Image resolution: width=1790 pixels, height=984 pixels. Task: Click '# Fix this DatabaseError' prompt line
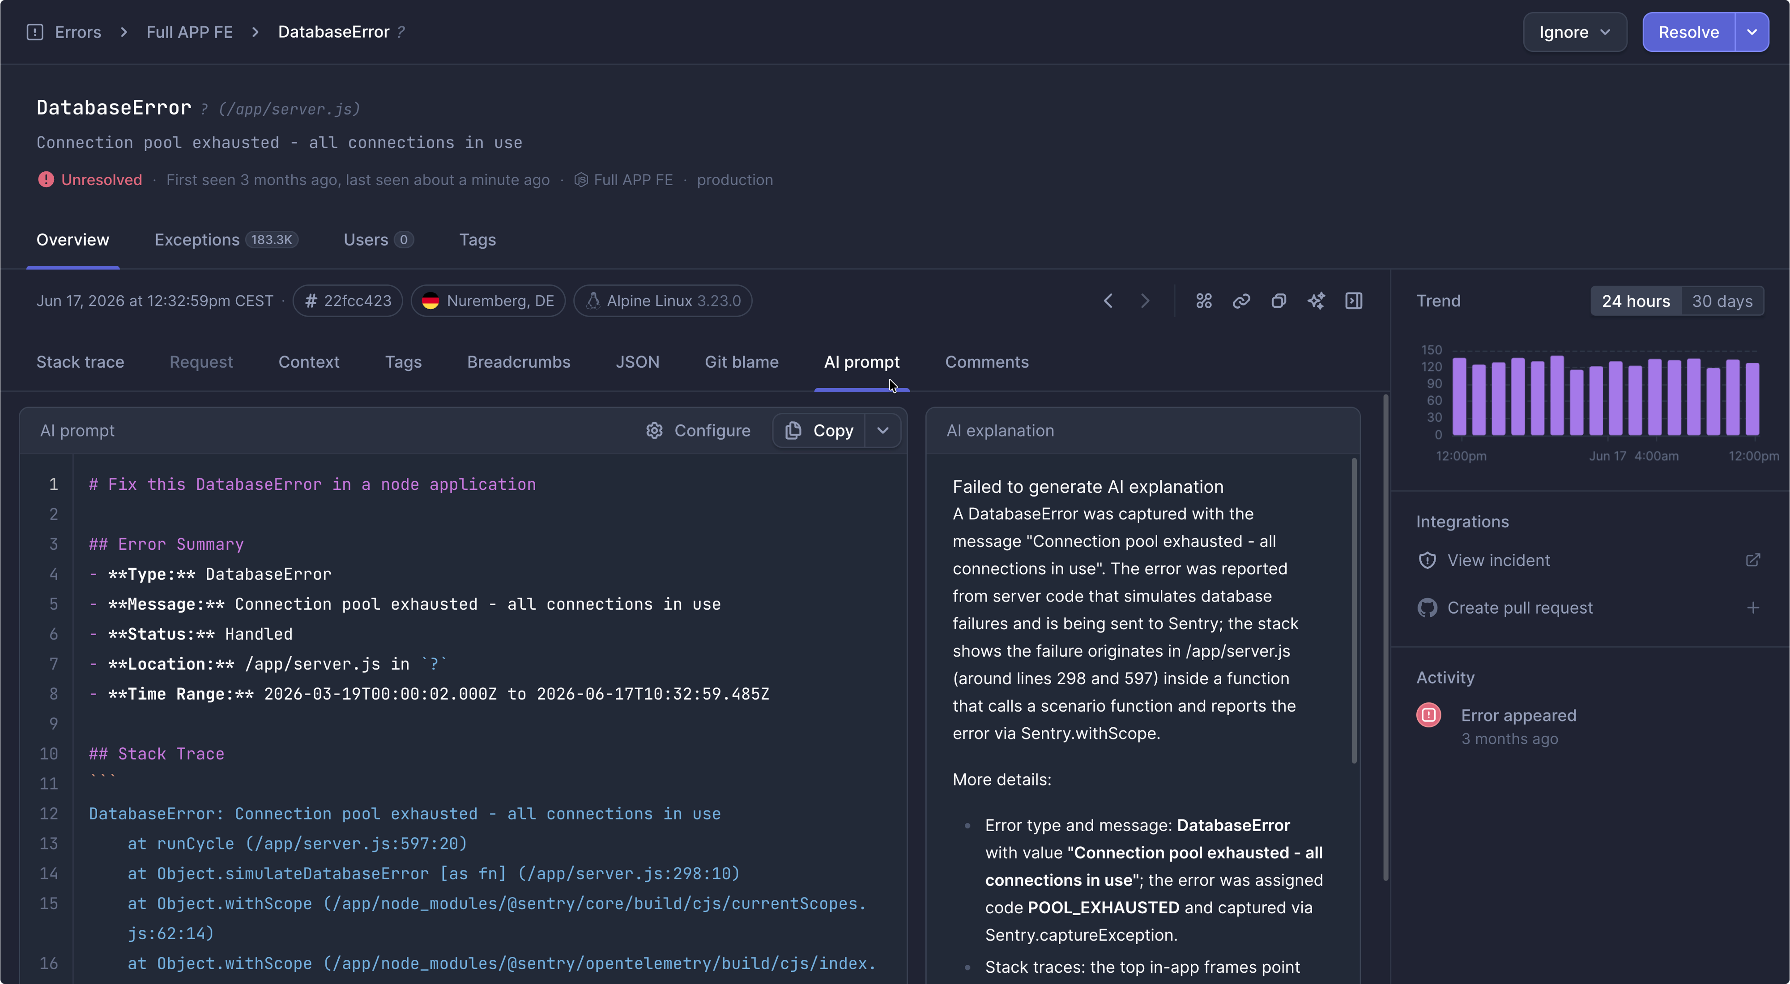(312, 484)
